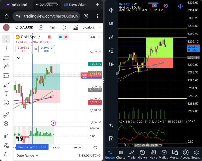Open the Date Range dropdown

click(27, 156)
